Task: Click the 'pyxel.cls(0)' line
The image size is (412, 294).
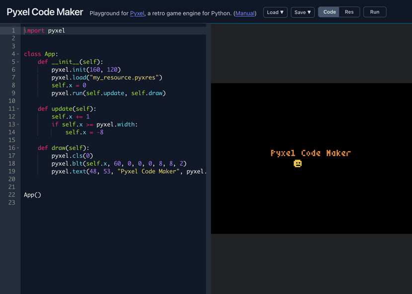Action: point(72,156)
